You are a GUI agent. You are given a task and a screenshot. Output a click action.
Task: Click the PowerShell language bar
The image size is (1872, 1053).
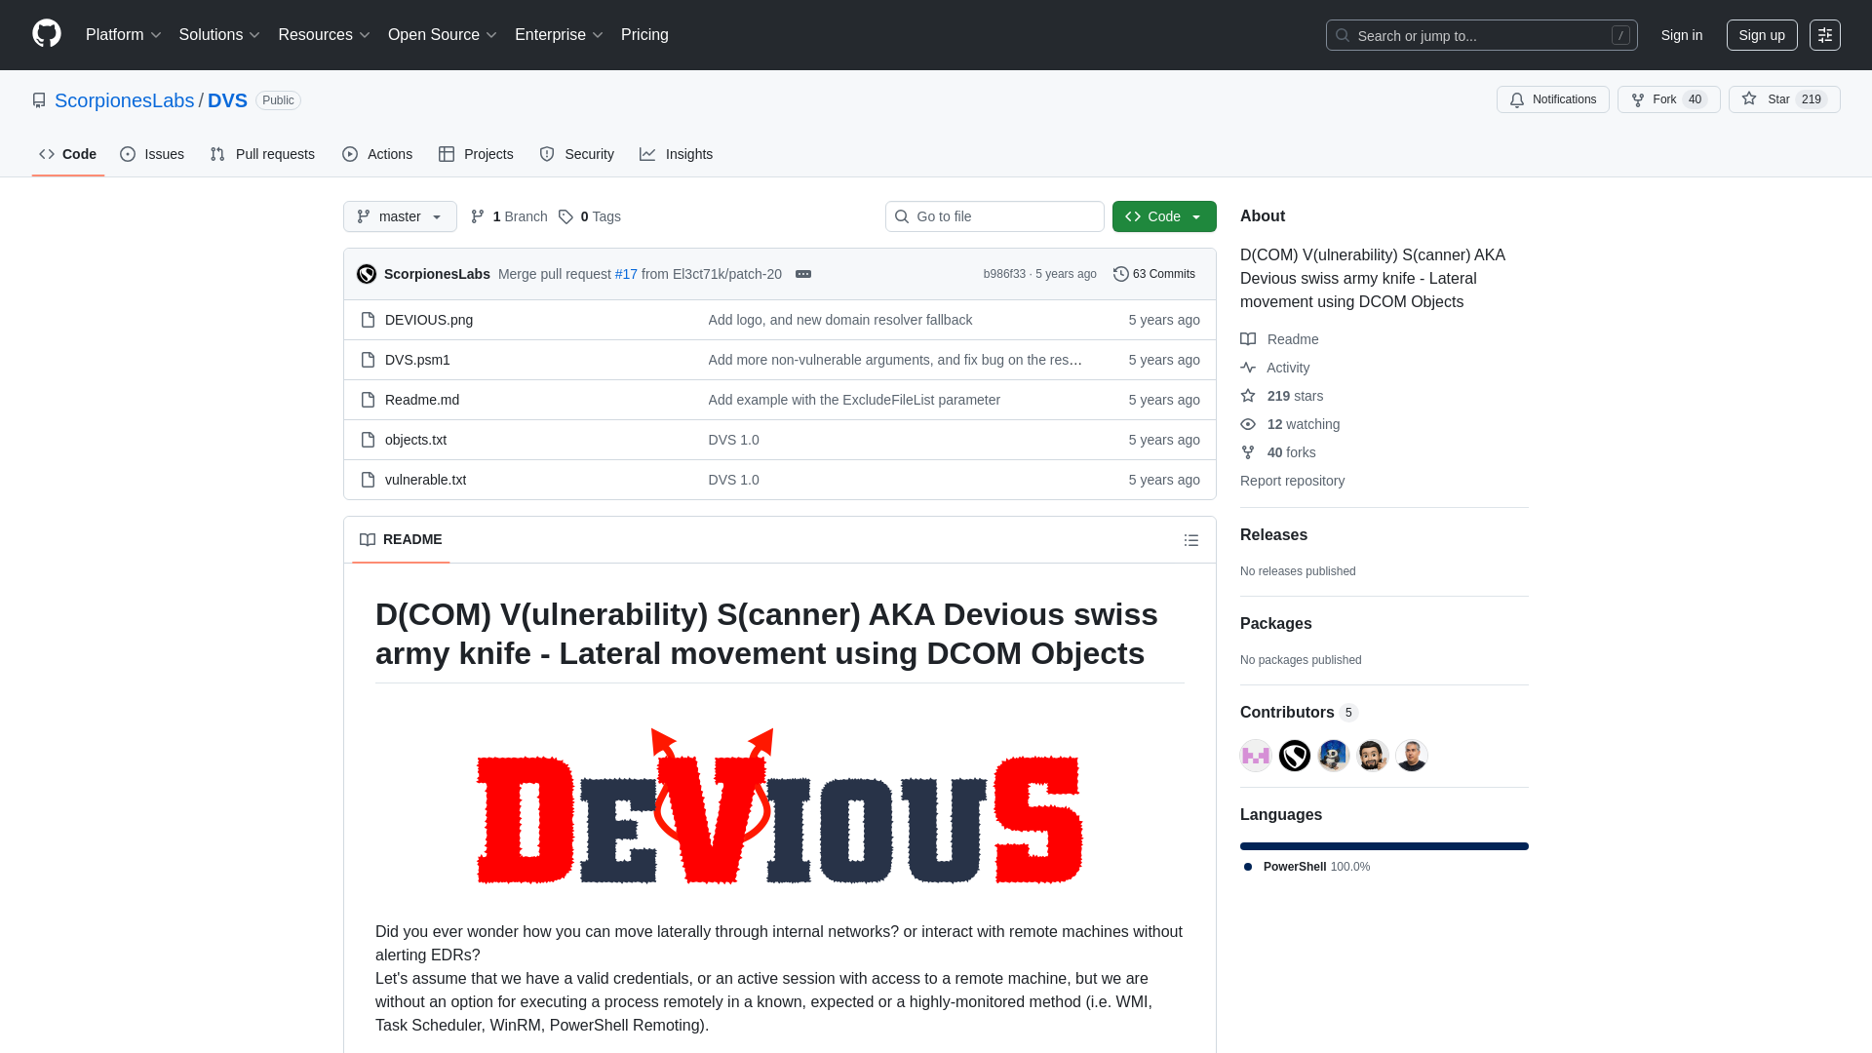click(1384, 845)
